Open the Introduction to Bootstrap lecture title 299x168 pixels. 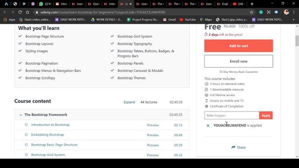tap(50, 125)
